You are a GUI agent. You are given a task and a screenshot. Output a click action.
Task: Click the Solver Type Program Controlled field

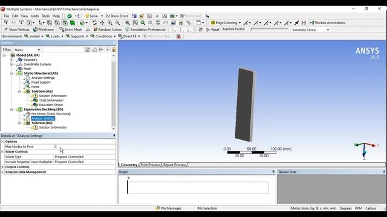(x=85, y=157)
